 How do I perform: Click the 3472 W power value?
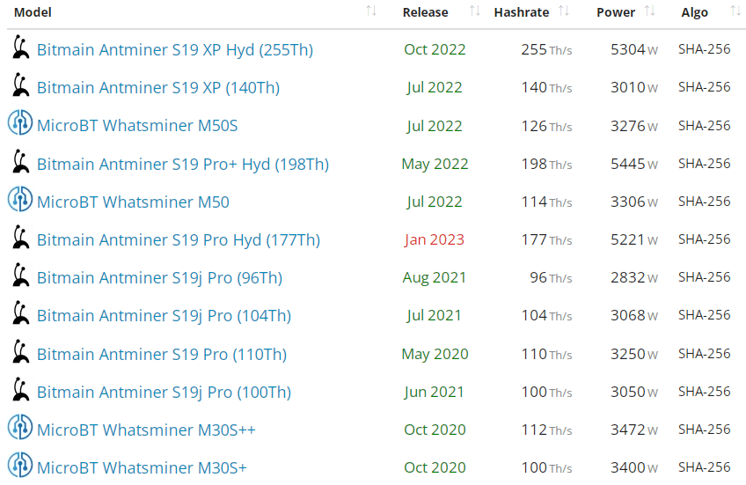(x=634, y=430)
